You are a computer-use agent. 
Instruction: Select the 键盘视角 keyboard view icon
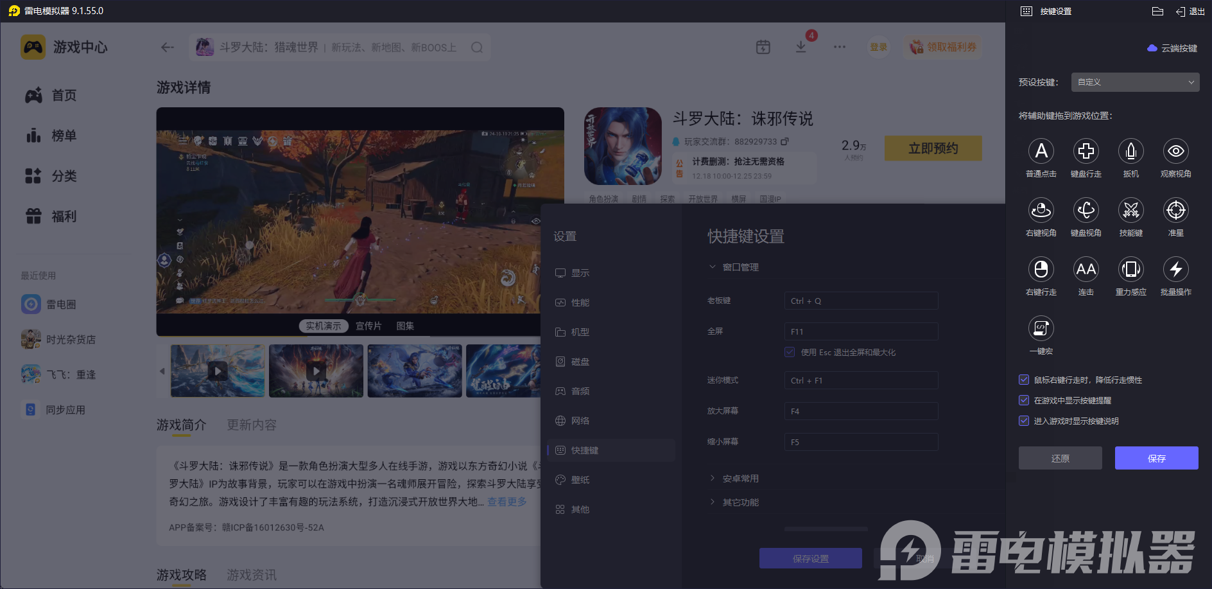click(1086, 210)
